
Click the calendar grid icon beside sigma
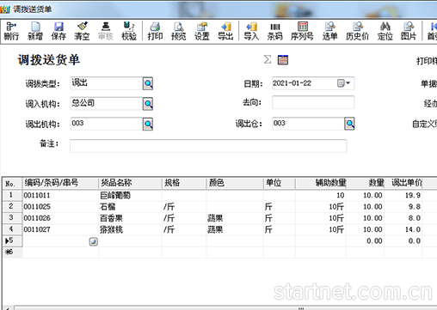(283, 60)
